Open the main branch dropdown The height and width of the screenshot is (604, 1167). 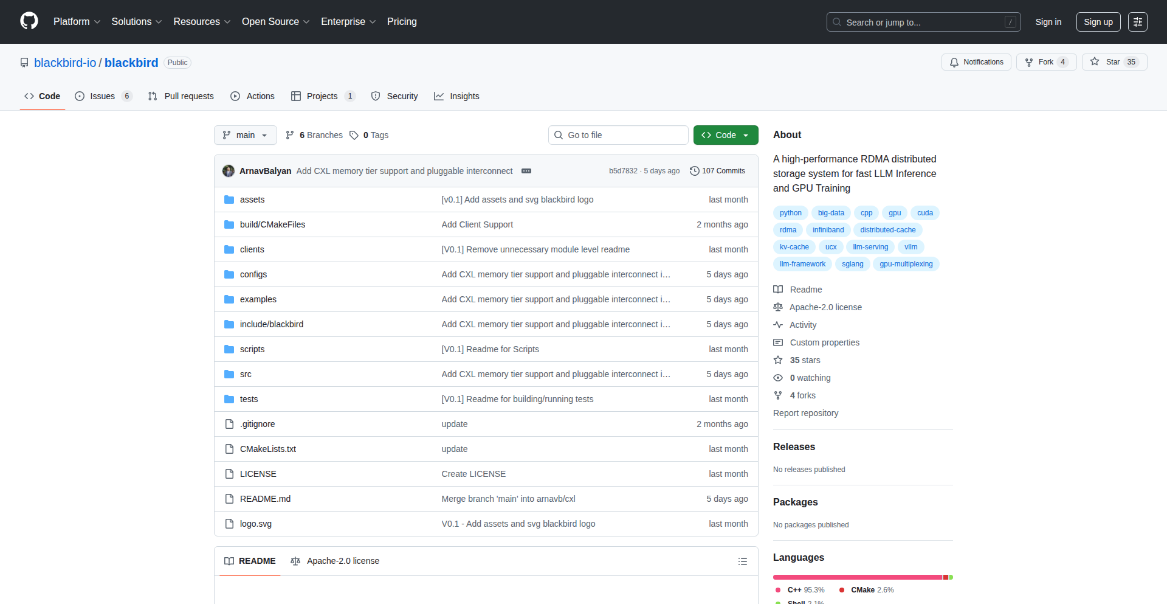coord(245,135)
